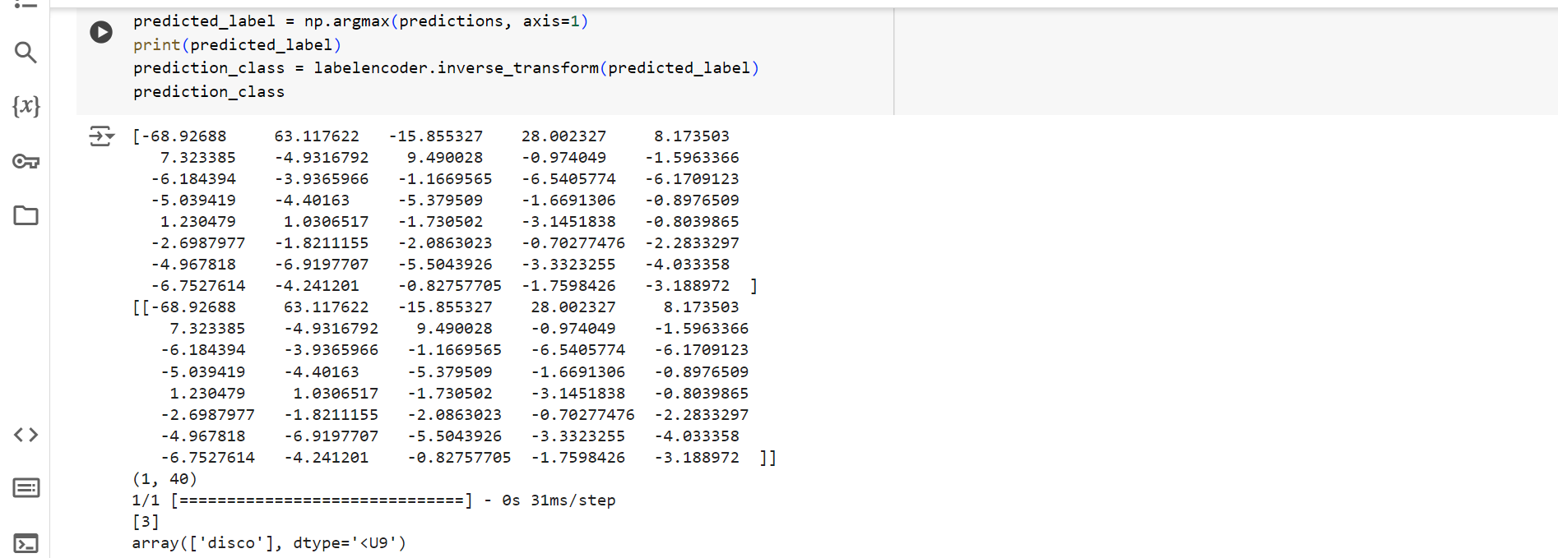Click the final prediction_class code line
Viewport: 1558px width, 558px height.
[x=209, y=92]
